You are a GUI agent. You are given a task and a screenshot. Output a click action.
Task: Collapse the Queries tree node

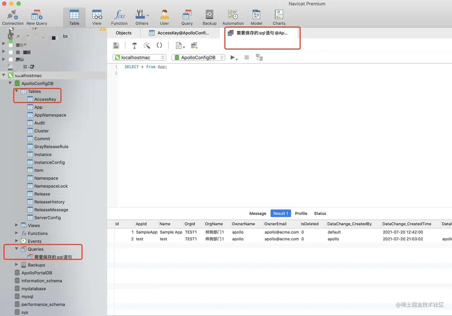point(17,249)
